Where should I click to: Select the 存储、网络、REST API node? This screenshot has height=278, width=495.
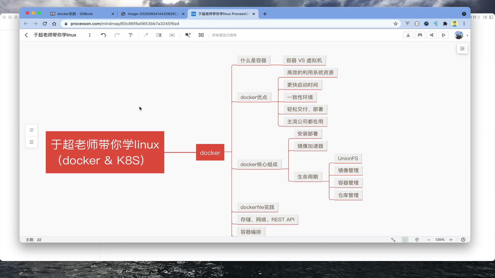(x=268, y=220)
